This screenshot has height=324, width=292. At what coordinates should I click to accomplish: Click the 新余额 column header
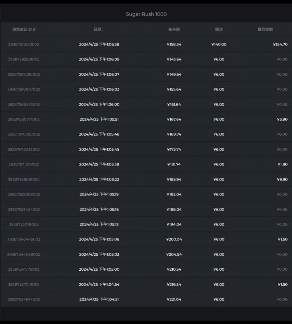[x=174, y=29]
